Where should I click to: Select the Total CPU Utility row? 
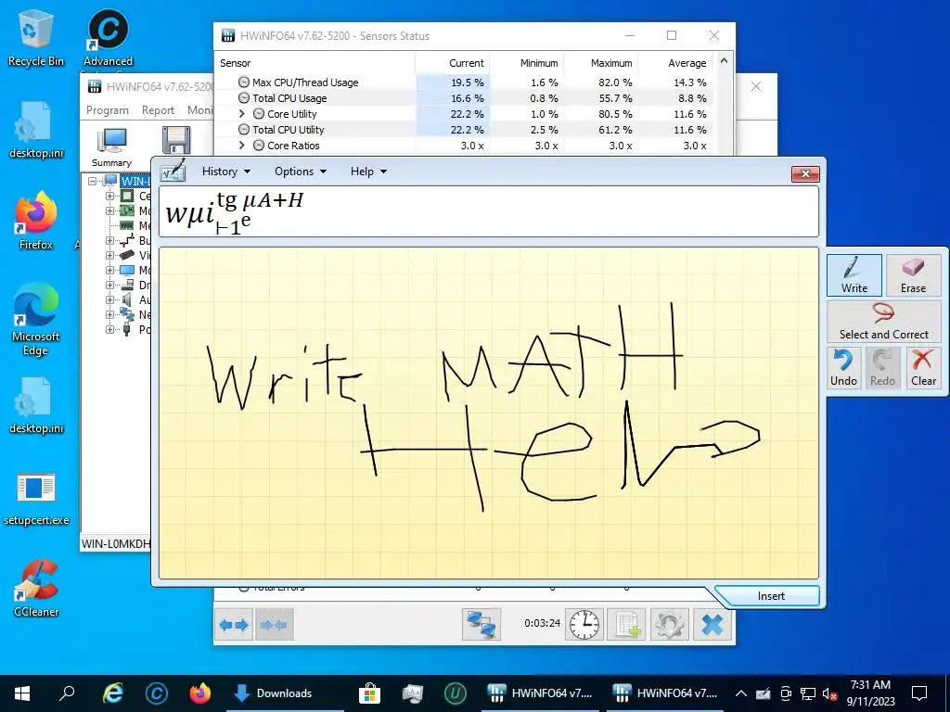pos(465,130)
